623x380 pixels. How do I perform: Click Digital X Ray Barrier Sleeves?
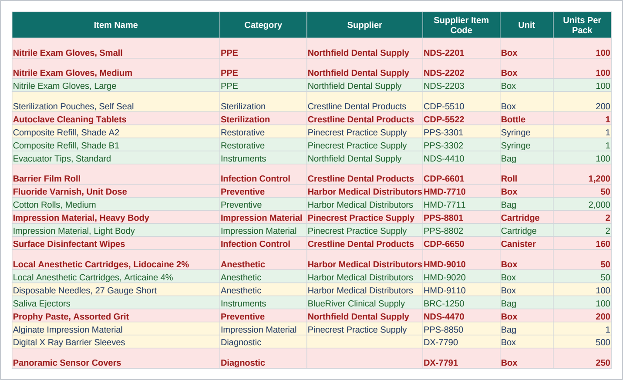[x=116, y=342]
